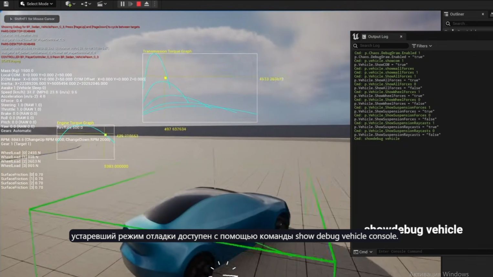Click the 'Cmd: p.Vehicle.ShowWheelForces 1' log line
Viewport: 493px width, 277px height.
387,92
